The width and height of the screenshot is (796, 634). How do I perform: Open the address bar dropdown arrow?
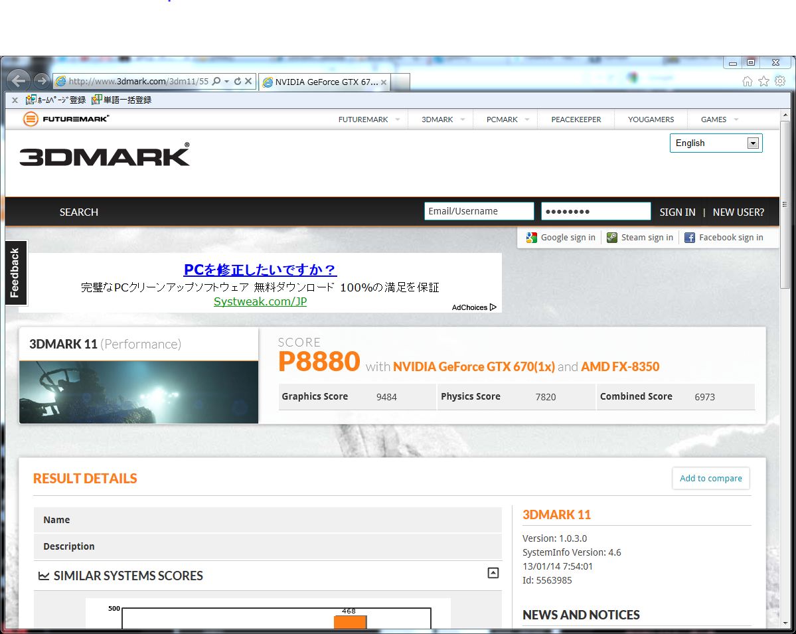click(227, 81)
